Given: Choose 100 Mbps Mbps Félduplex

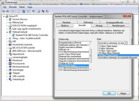Looking at the screenshot, I should tap(118, 53).
